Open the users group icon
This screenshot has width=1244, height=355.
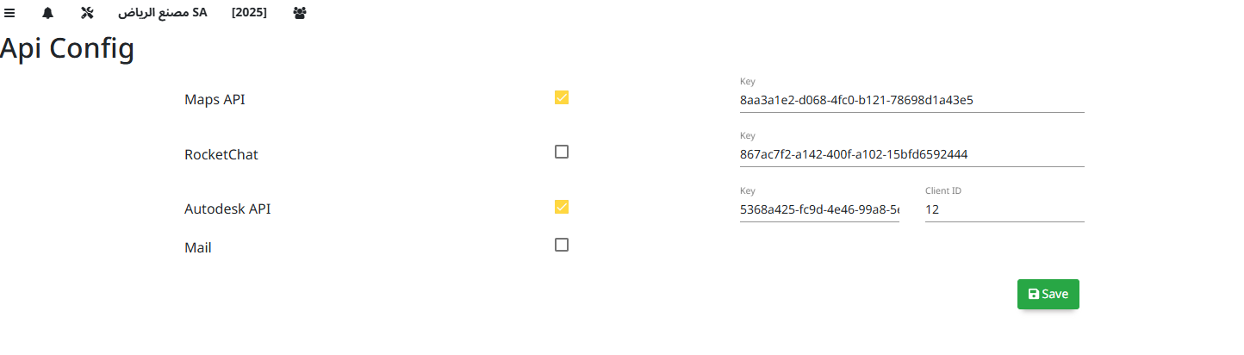tap(300, 13)
